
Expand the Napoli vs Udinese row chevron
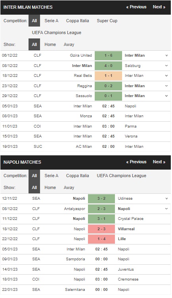point(166,199)
